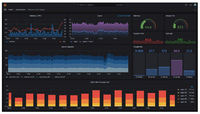Open the Memory gauge panel title menu
The width and height of the screenshot is (200, 114).
(x=137, y=16)
